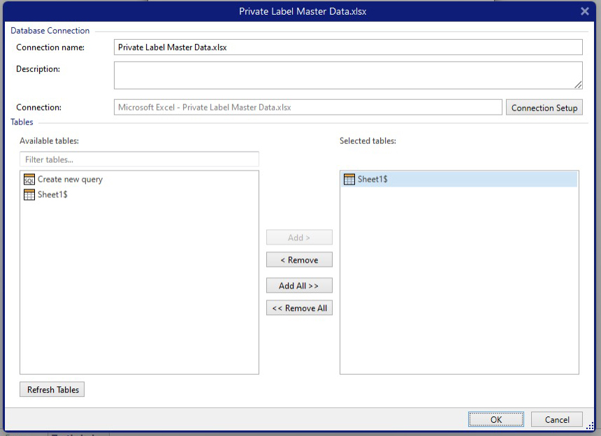This screenshot has width=601, height=436.
Task: Click the 'Connection name:' label
Action: pos(50,47)
